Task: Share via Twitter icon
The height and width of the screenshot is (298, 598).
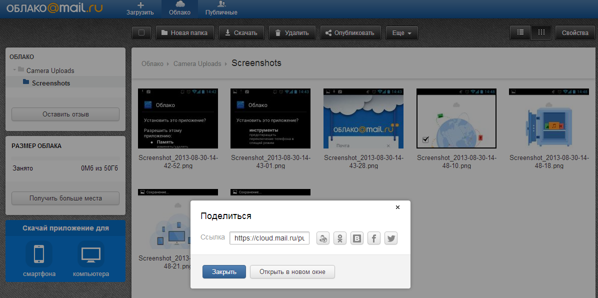Action: click(391, 238)
